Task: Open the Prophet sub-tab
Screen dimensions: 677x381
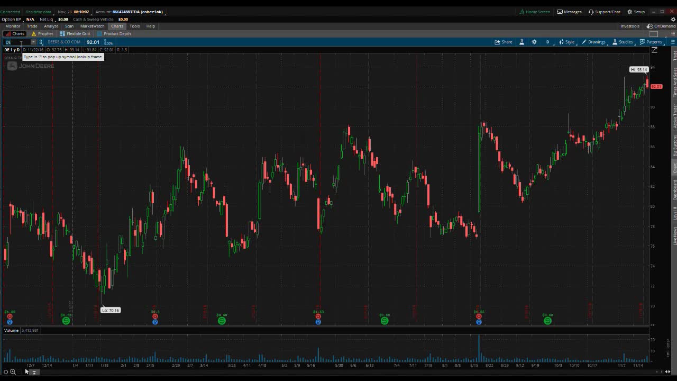Action: coord(42,33)
